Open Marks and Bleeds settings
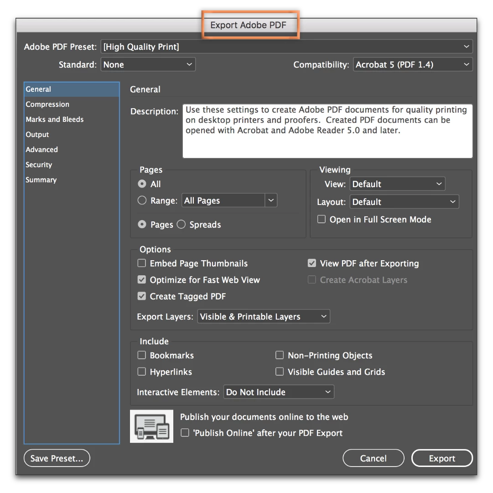Image resolution: width=493 pixels, height=493 pixels. [72, 119]
